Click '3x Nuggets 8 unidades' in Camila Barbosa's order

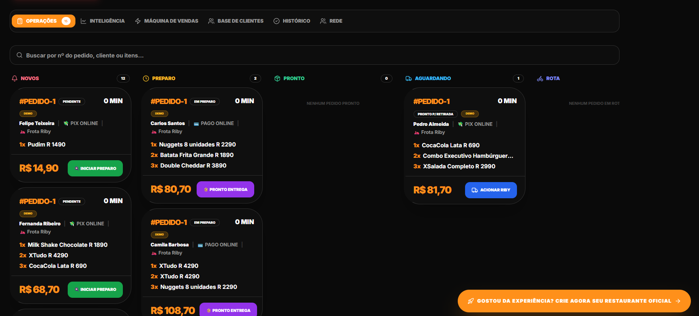194,287
